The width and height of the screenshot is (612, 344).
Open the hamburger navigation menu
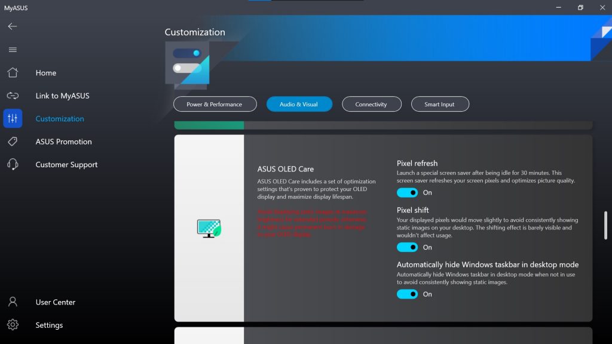point(13,50)
